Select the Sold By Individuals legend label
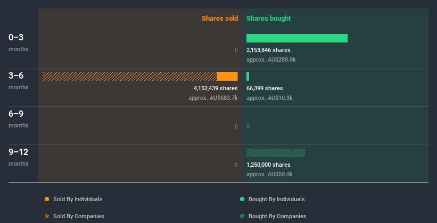 click(x=78, y=199)
